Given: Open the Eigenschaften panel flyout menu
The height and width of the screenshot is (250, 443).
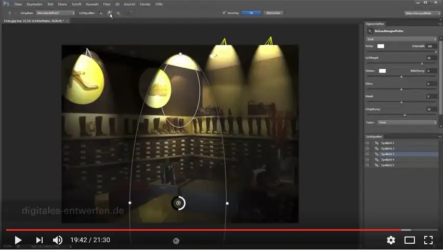Looking at the screenshot, I should click(439, 24).
